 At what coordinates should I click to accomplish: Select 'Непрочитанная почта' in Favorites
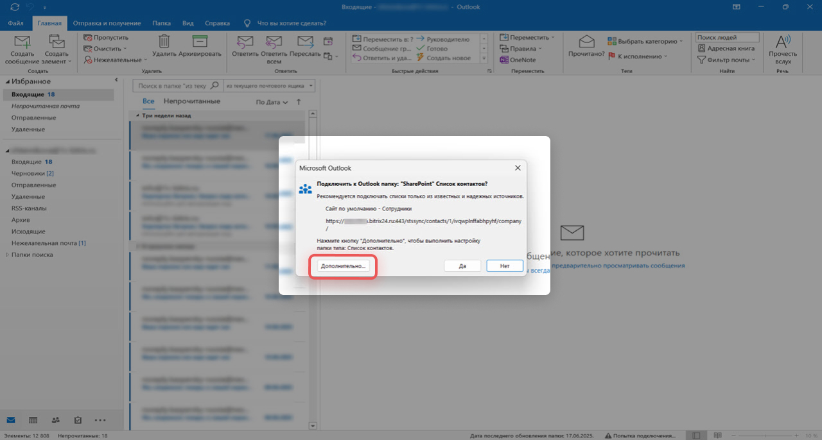point(46,106)
